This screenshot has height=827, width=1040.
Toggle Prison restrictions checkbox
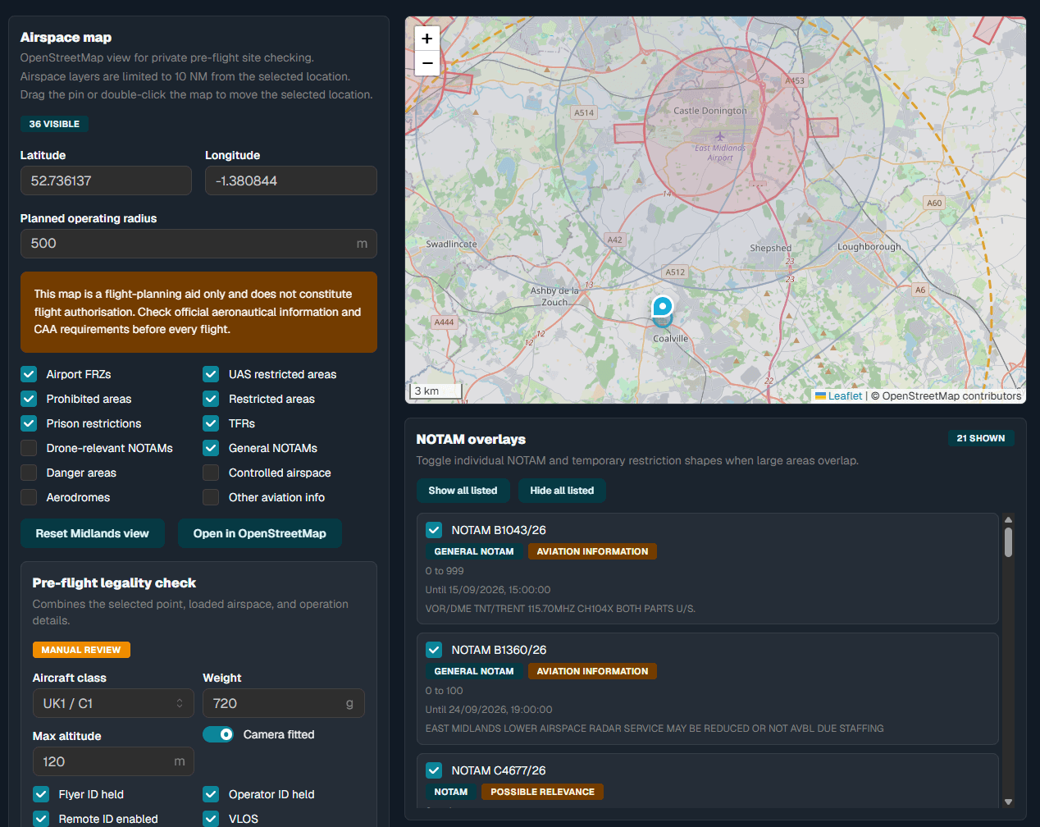tap(29, 423)
